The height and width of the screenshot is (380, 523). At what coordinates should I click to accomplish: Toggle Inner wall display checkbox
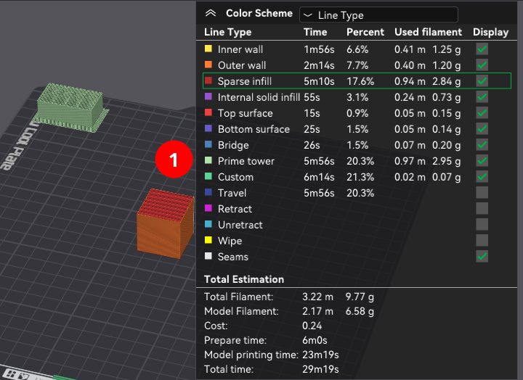click(x=482, y=49)
